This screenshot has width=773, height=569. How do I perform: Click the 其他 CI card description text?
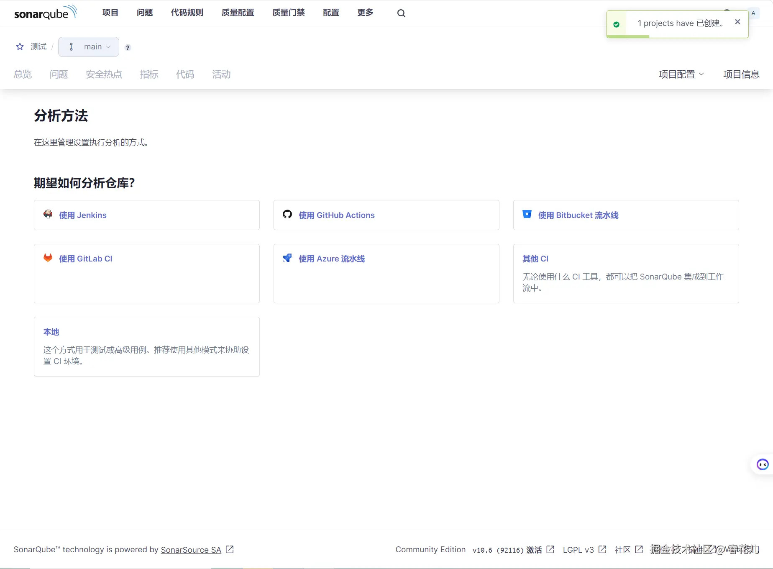click(623, 282)
